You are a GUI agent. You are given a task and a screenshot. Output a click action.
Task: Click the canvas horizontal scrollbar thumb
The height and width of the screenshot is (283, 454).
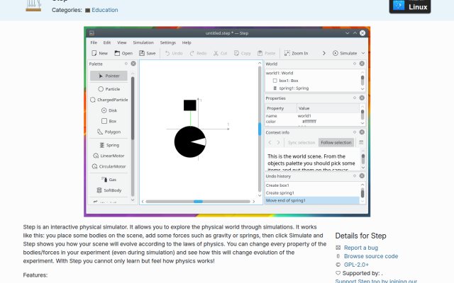click(x=199, y=201)
